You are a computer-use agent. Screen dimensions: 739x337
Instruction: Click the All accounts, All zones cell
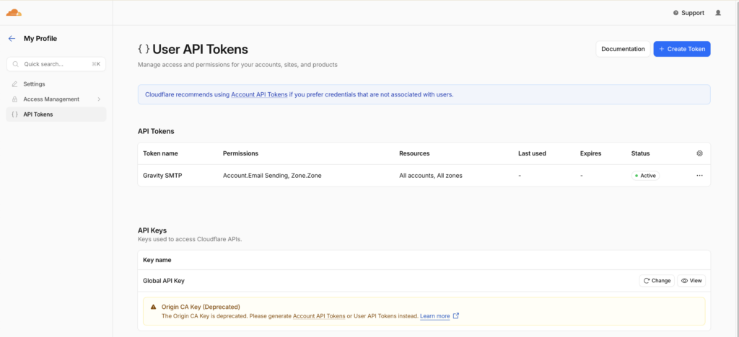431,175
